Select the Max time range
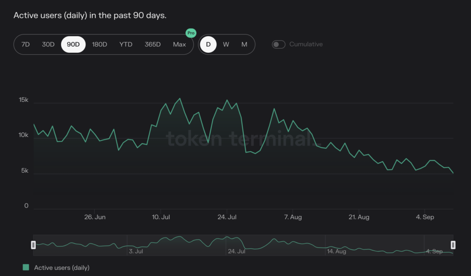 click(x=179, y=45)
